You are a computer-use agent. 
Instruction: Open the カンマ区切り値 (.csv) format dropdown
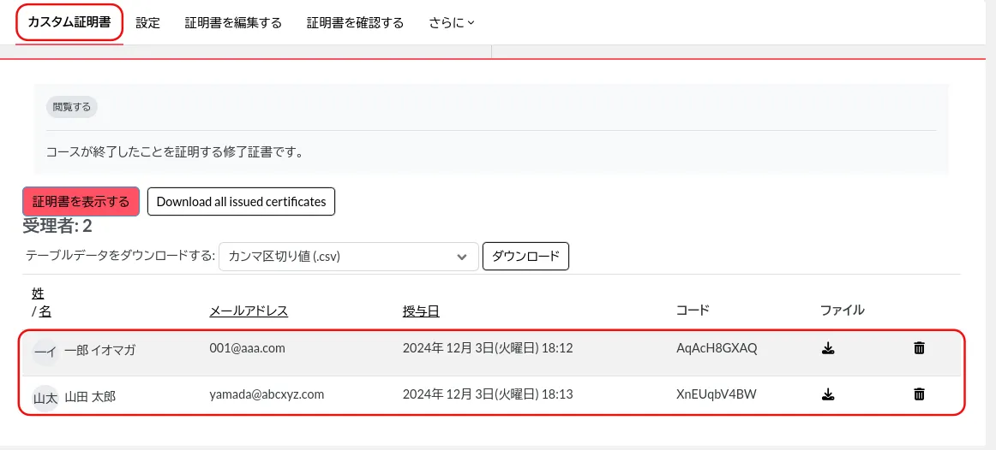coord(348,257)
